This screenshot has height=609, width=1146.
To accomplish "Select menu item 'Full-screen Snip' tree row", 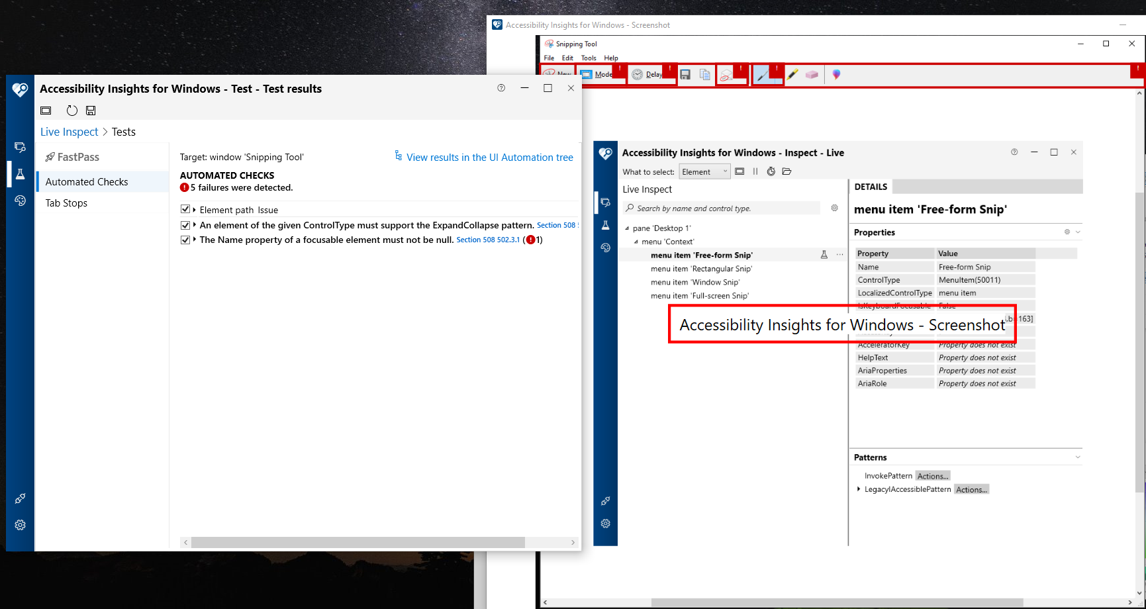I will 700,296.
